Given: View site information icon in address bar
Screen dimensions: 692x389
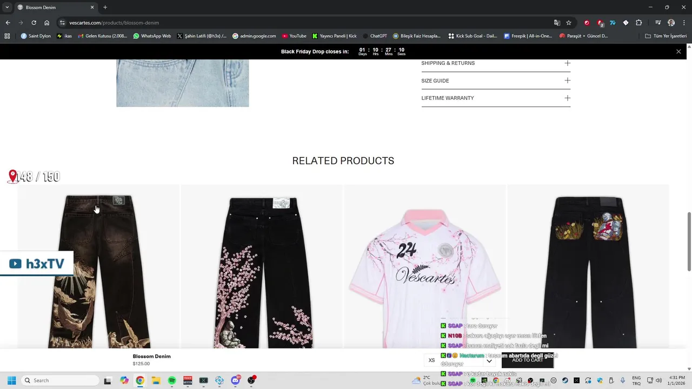Looking at the screenshot, I should tap(62, 23).
